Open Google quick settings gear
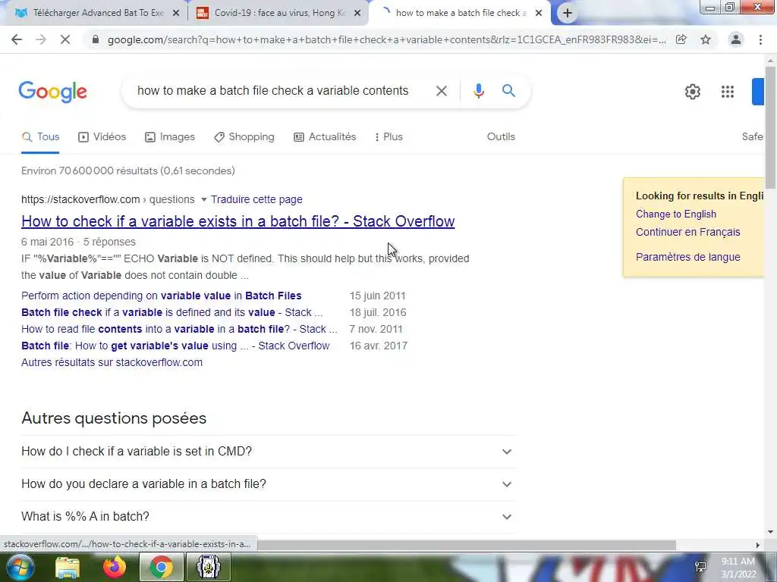The width and height of the screenshot is (777, 582). [693, 92]
